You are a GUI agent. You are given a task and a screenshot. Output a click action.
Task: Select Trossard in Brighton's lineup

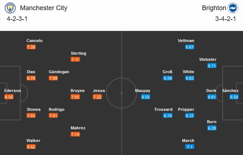tap(163, 109)
